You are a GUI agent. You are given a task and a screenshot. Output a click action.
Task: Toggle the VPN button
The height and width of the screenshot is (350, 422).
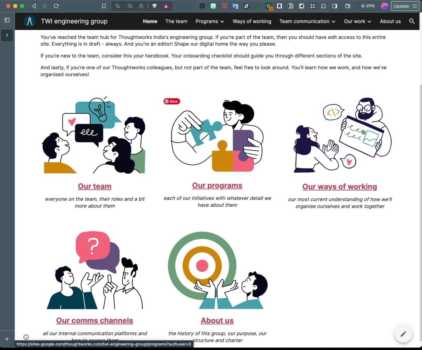point(367,6)
